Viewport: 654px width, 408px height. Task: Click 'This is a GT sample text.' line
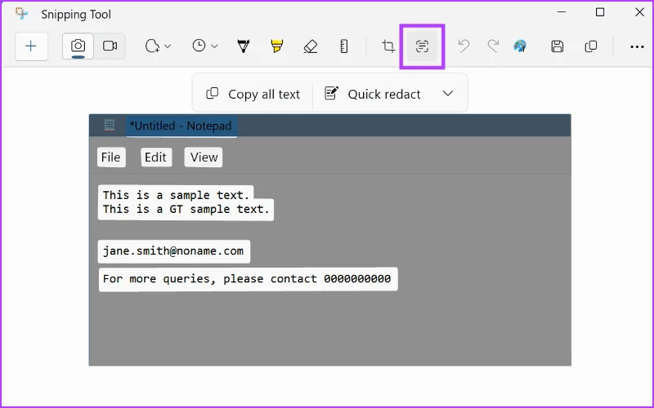(186, 209)
